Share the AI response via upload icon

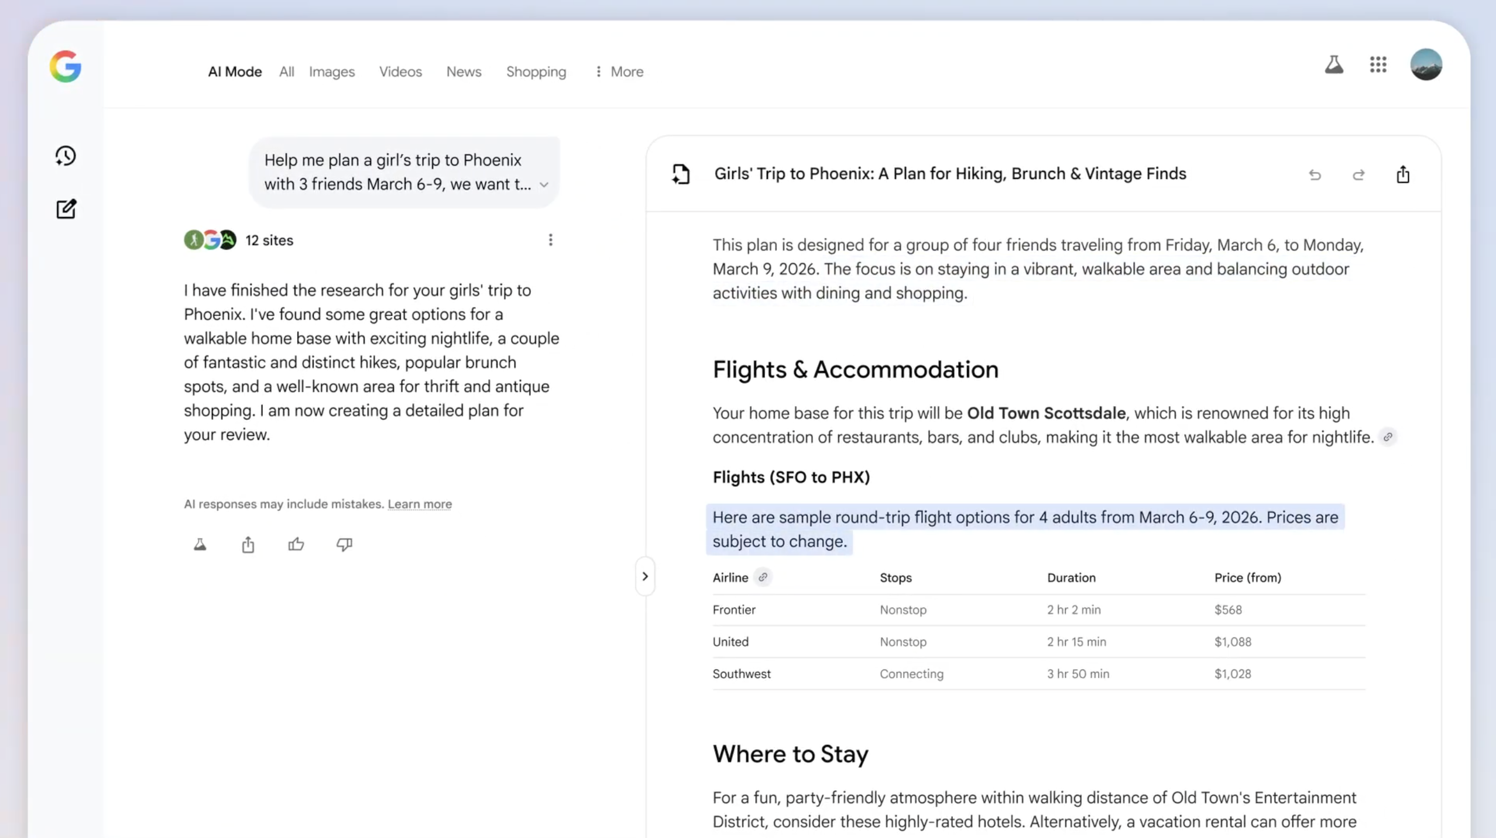pos(248,544)
